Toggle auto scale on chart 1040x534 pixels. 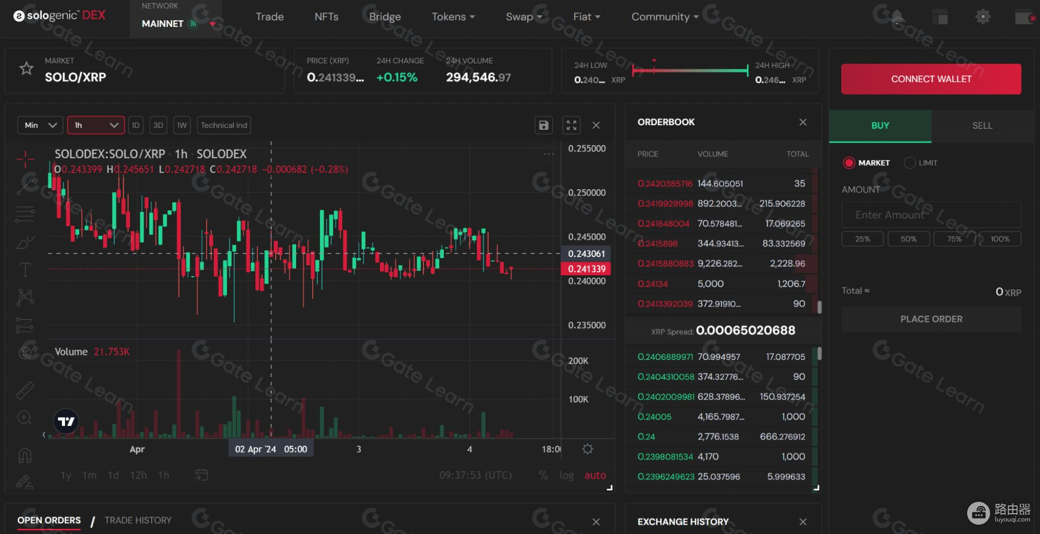click(595, 475)
